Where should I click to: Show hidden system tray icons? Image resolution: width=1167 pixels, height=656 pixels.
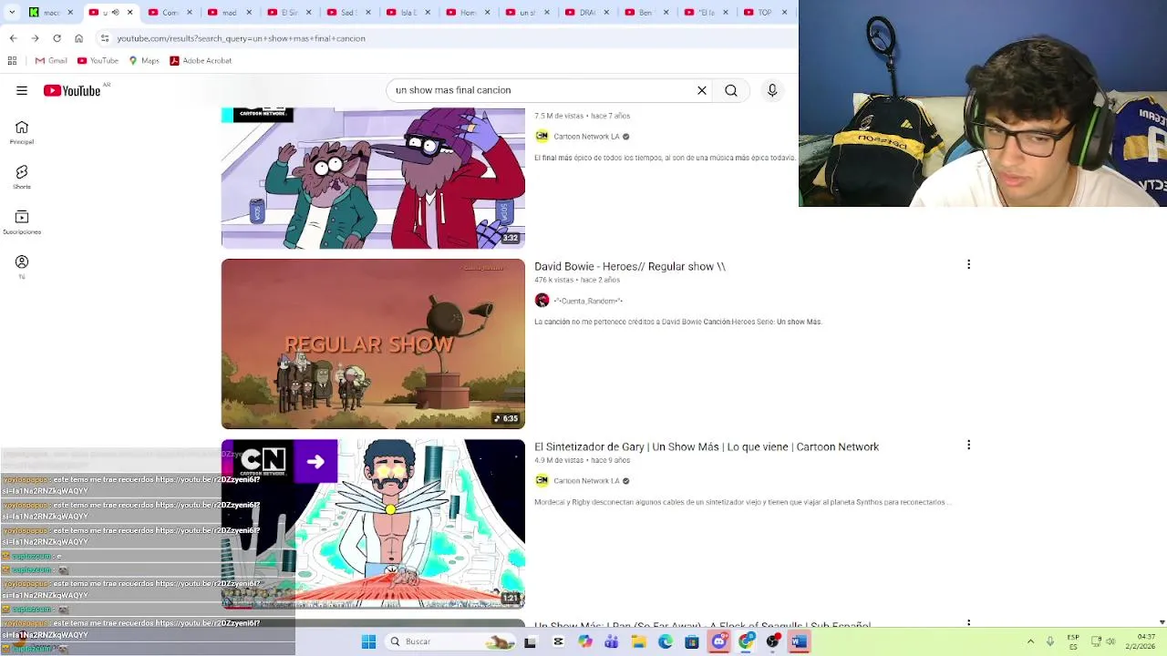[x=1030, y=641]
